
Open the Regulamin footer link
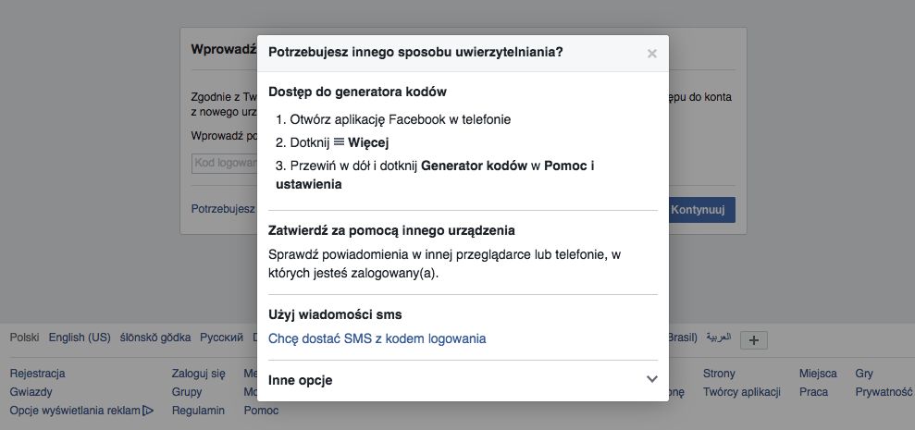[198, 411]
